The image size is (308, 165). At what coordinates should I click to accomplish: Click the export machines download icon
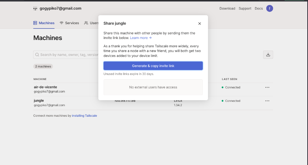click(268, 55)
